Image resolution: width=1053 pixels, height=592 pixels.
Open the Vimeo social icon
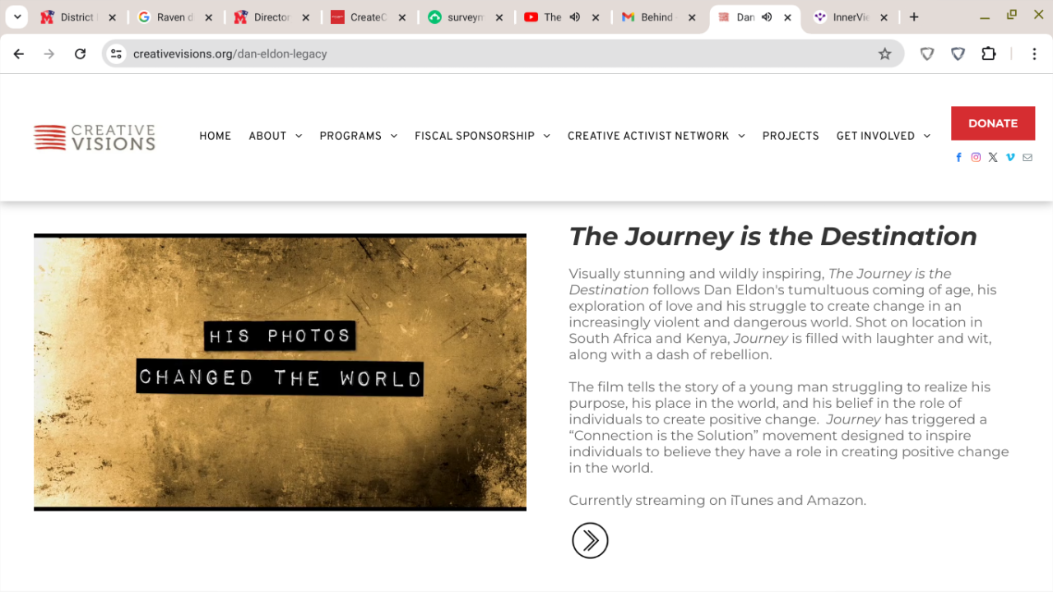1010,157
